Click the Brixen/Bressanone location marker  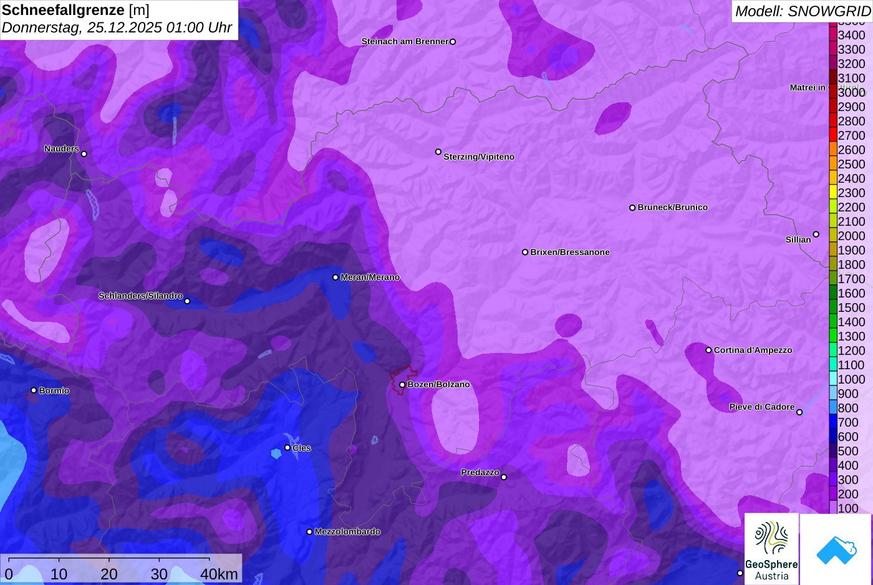(x=525, y=253)
